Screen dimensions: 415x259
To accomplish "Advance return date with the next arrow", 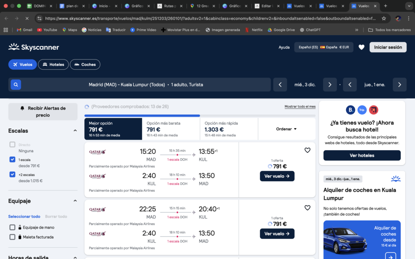I will [x=399, y=85].
